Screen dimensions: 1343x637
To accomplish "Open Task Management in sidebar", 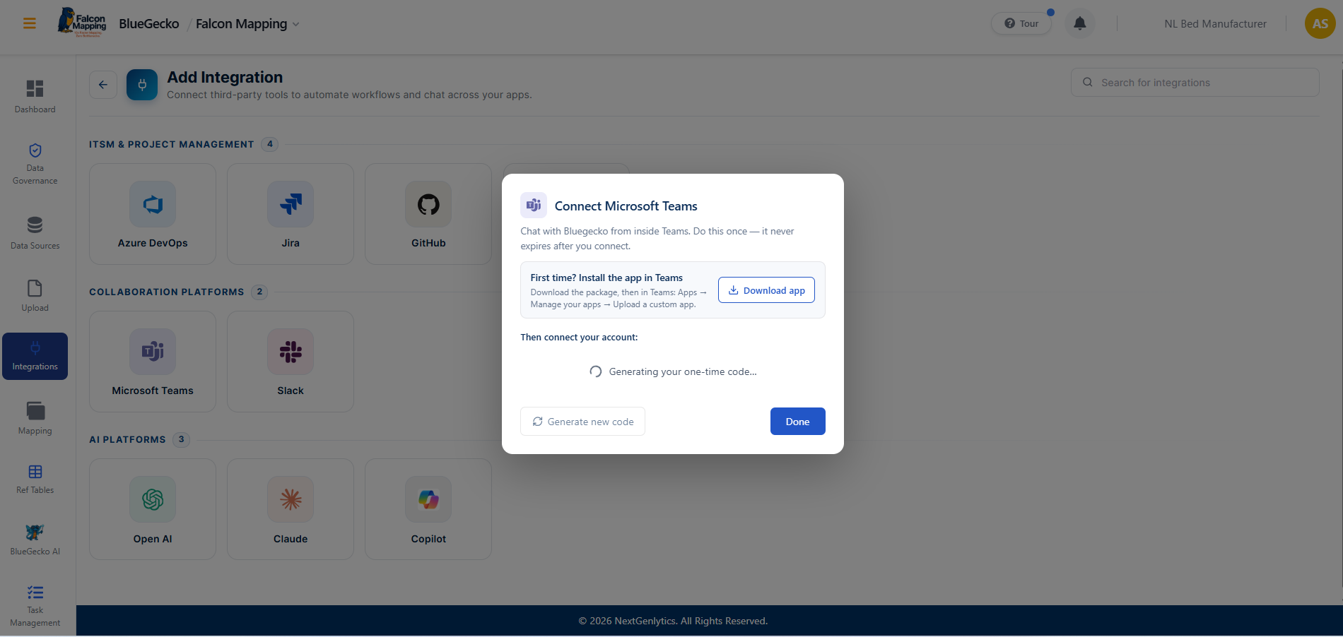I will click(35, 606).
